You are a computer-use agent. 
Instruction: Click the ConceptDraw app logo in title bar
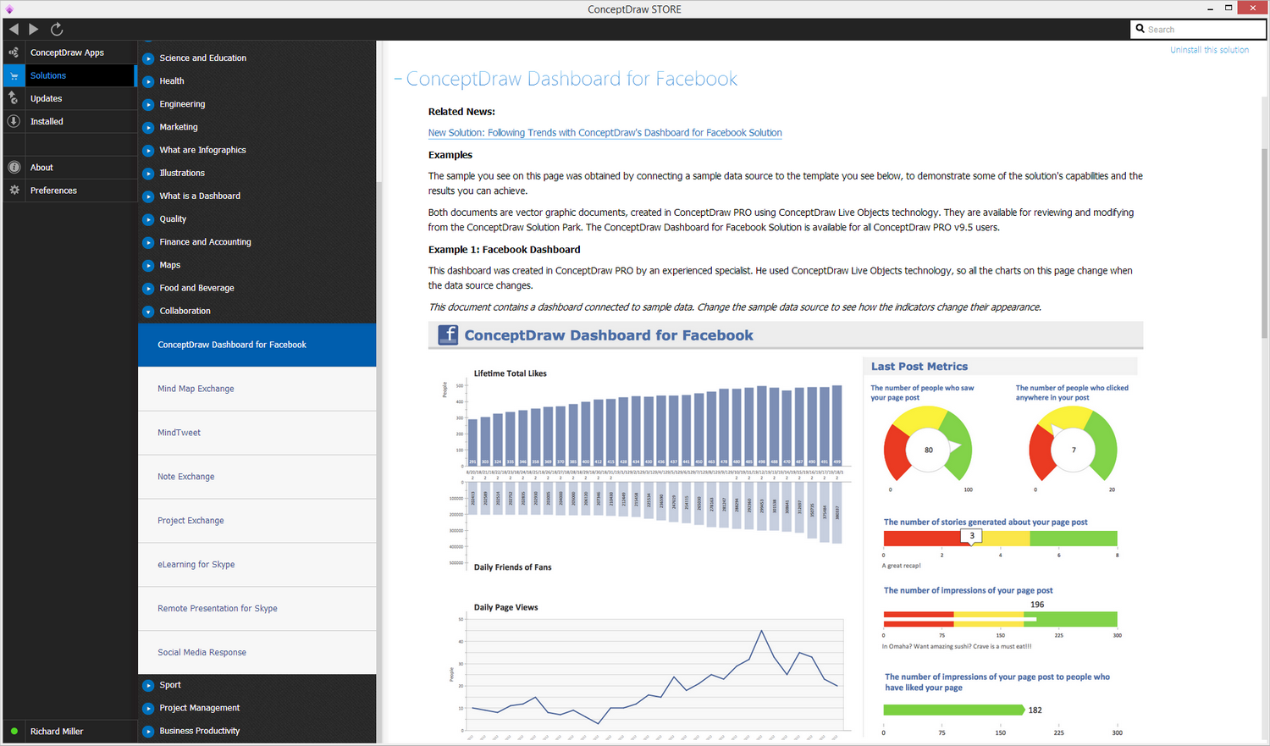[x=9, y=9]
